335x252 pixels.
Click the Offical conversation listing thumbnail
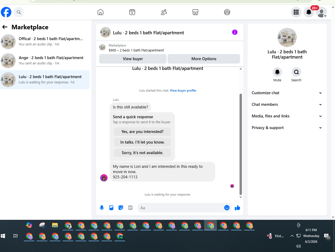(x=8, y=42)
